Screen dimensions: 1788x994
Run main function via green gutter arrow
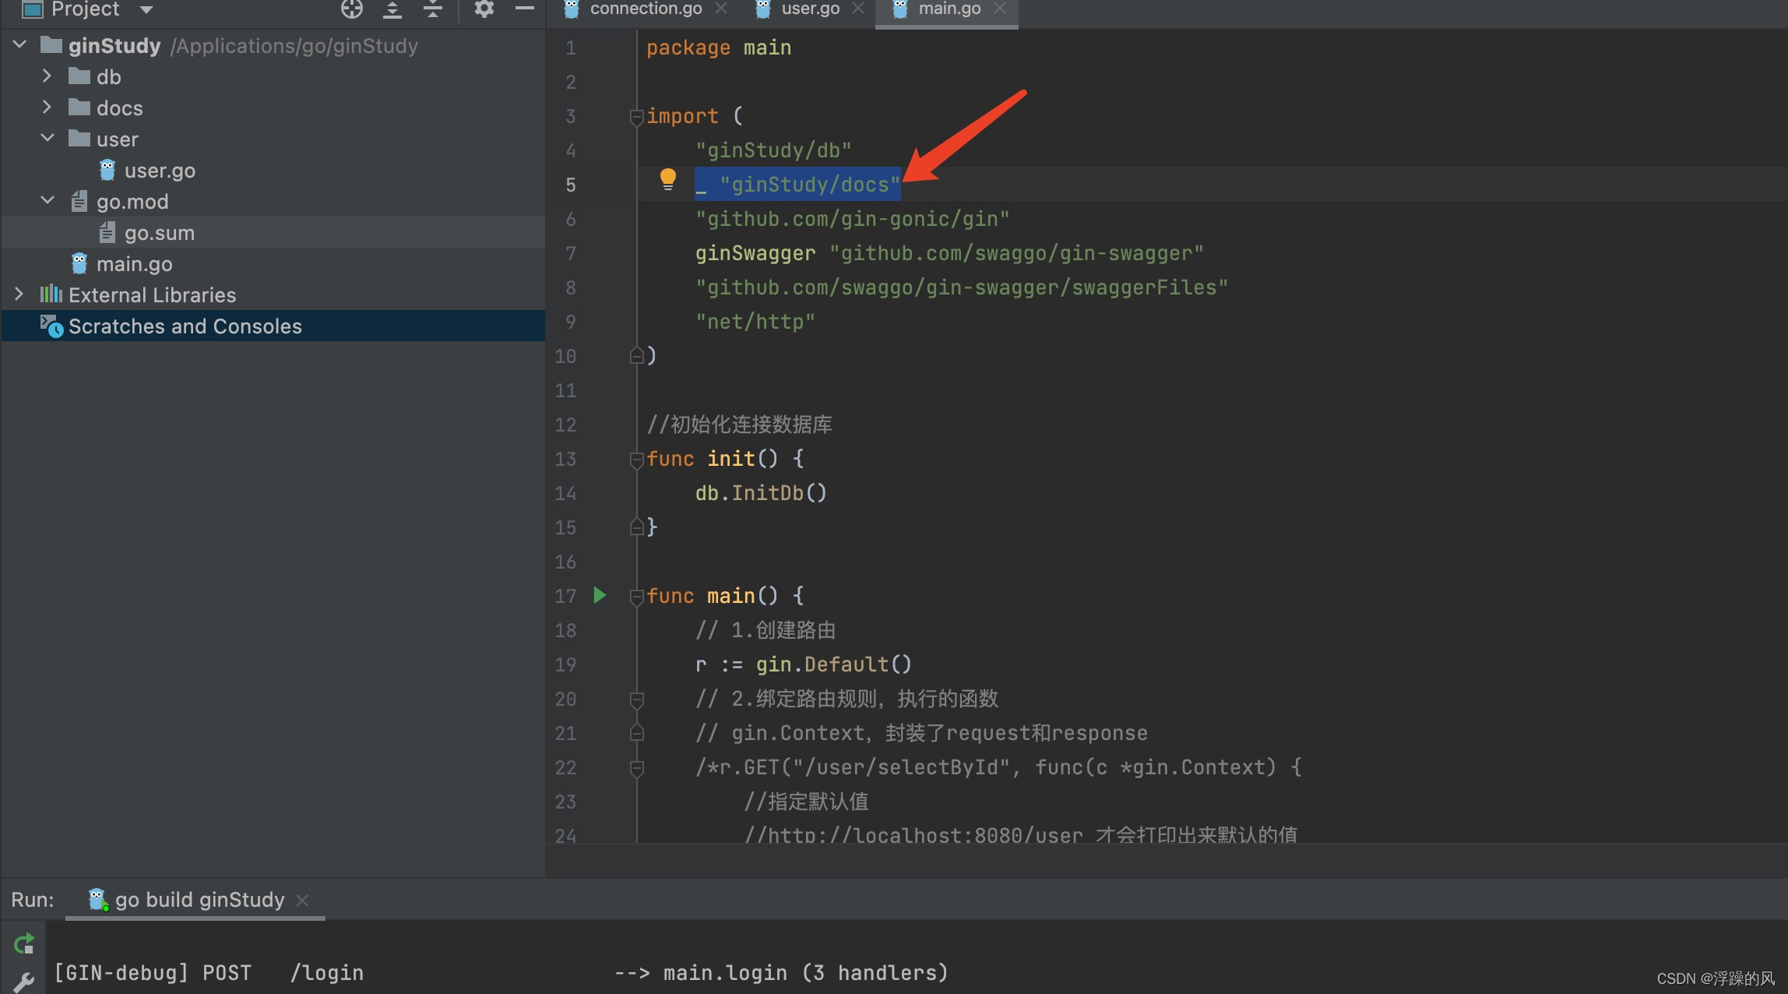coord(600,595)
